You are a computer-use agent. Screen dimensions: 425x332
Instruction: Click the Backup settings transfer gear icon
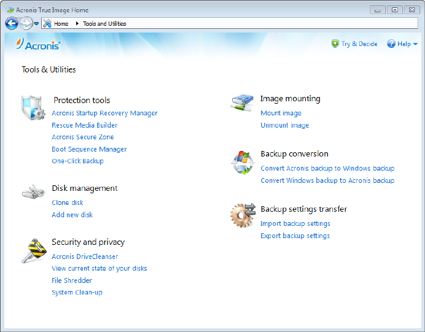(243, 215)
